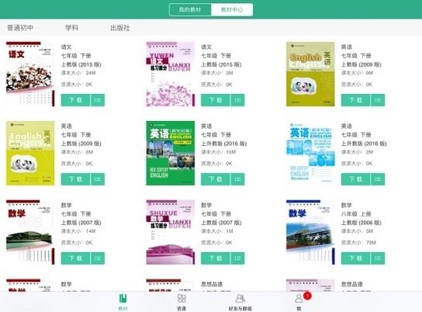
Task: Tap the blue 数学 八年级 textbook cover
Action: 310,232
